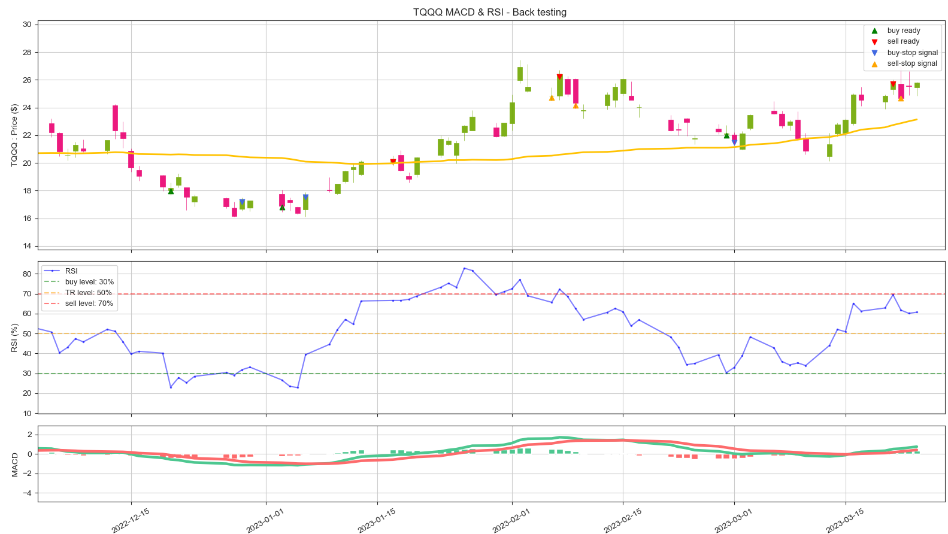Viewport: 948px width, 534px height.
Task: Select the blue buy-stop marker in early January 2023
Action: pos(305,197)
